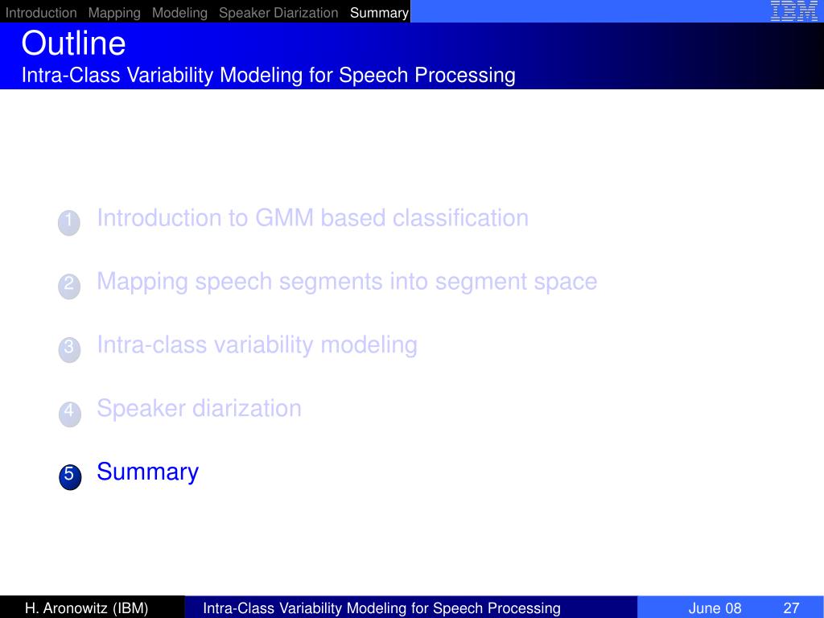Open the active 'Summary' outline item
824x618 pixels.
click(x=148, y=472)
